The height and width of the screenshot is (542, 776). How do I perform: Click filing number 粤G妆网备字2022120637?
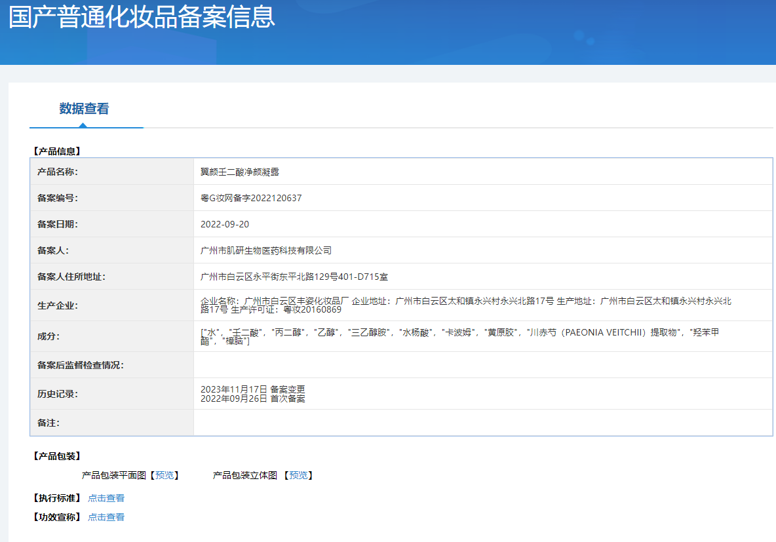tap(251, 198)
